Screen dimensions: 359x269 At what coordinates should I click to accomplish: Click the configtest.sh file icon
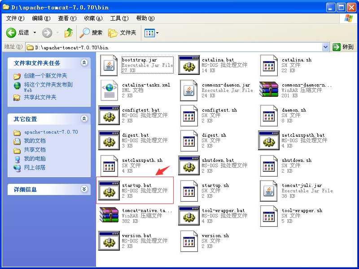(x=189, y=116)
